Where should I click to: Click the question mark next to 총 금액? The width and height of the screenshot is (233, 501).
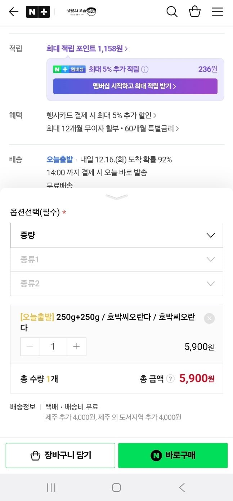point(171,379)
